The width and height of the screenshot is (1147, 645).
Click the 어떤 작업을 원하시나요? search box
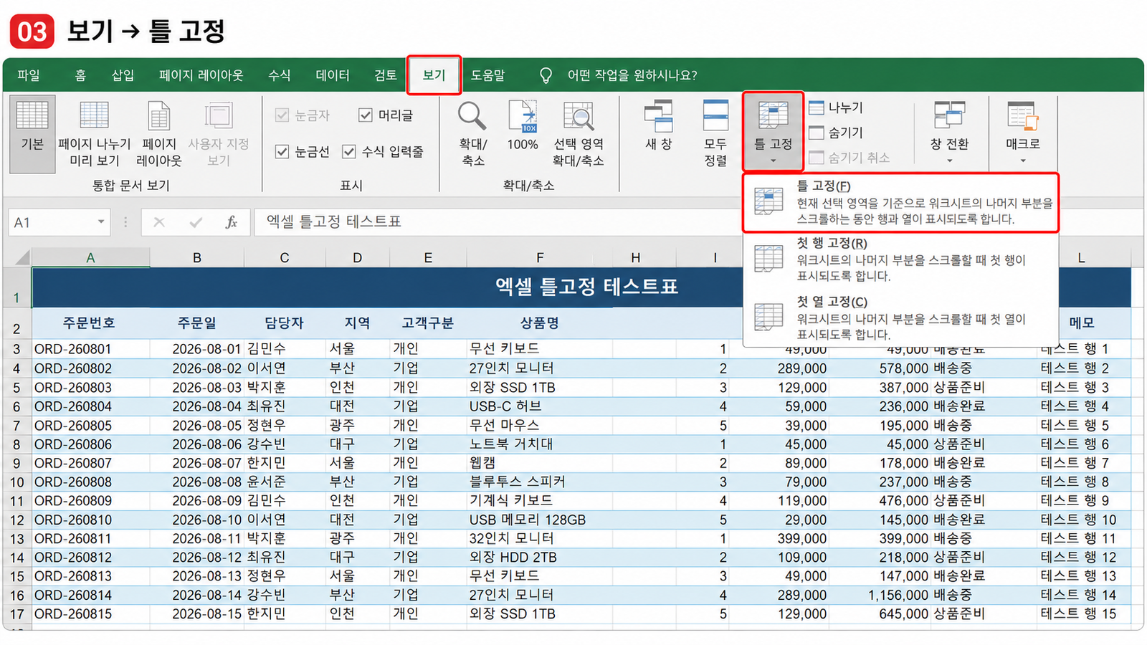[x=632, y=75]
